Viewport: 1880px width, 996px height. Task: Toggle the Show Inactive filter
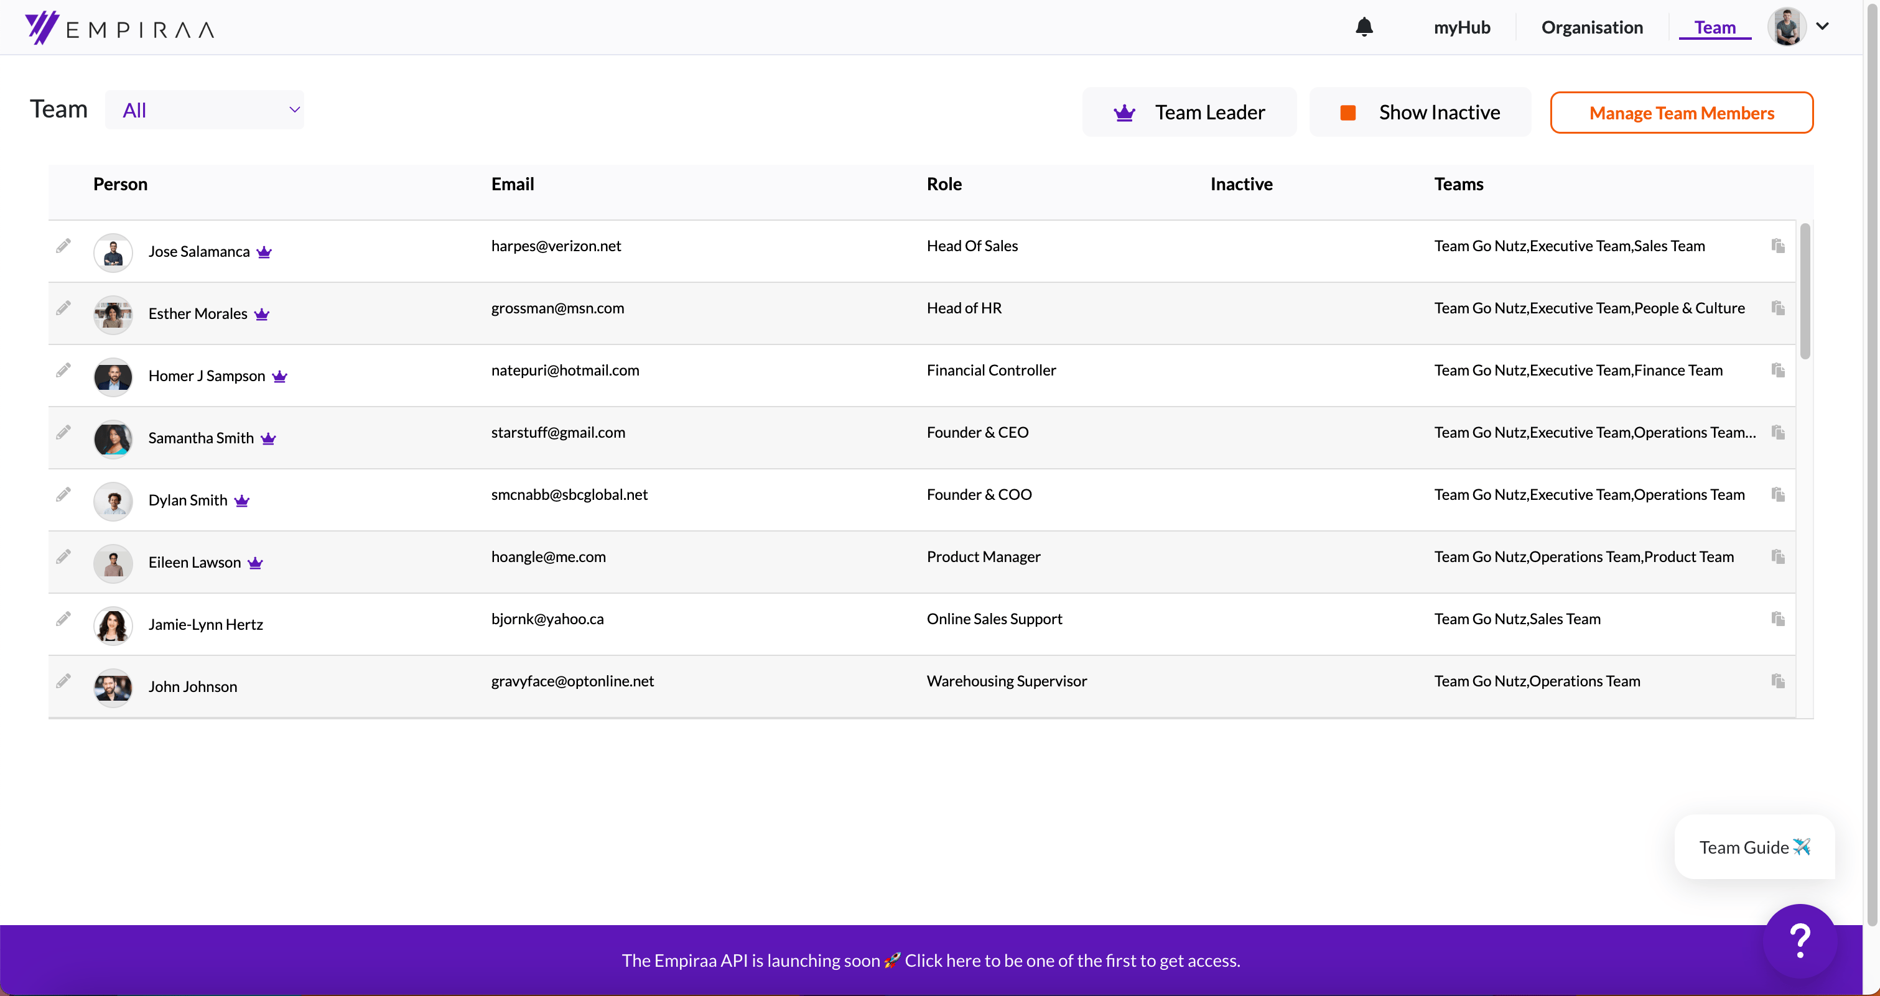tap(1420, 113)
